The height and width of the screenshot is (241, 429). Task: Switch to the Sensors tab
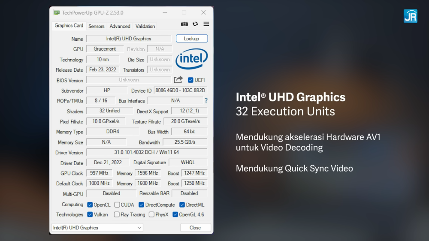tap(96, 26)
